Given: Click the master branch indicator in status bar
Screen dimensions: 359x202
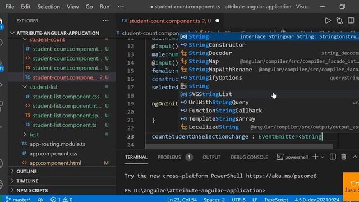Looking at the screenshot, I should pyautogui.click(x=19, y=200).
